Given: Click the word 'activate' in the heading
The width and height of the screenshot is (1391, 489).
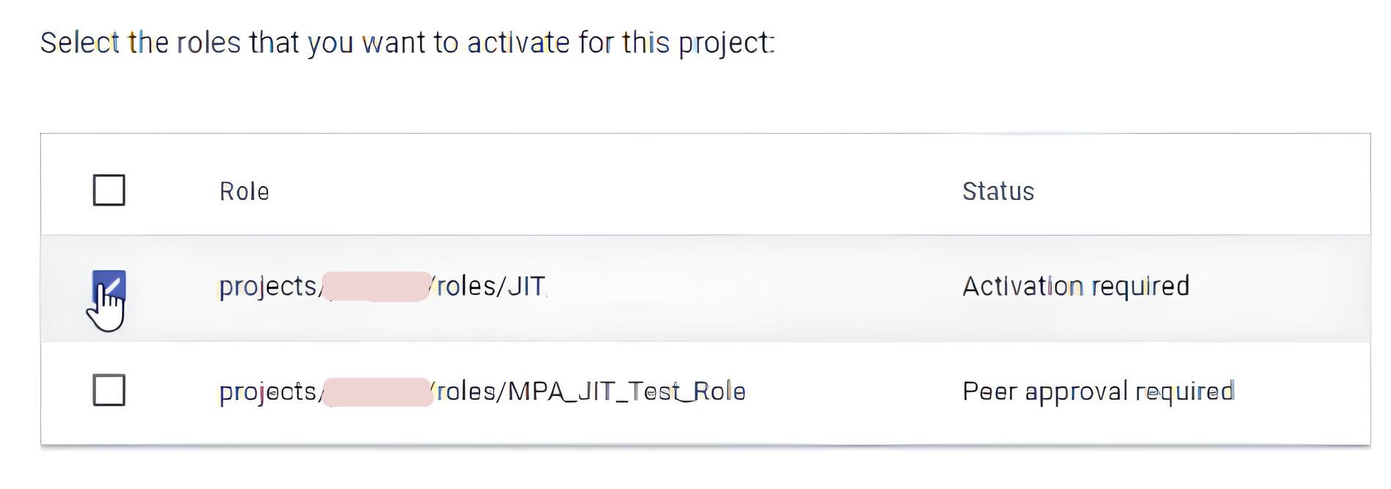Looking at the screenshot, I should (x=518, y=43).
